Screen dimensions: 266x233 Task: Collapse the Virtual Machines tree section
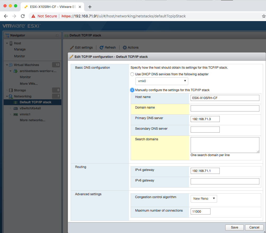7,65
